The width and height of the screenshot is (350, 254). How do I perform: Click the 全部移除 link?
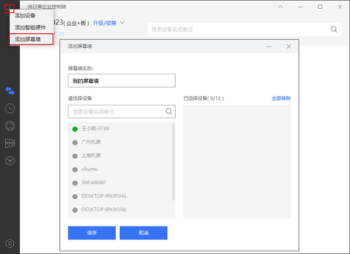pyautogui.click(x=281, y=98)
